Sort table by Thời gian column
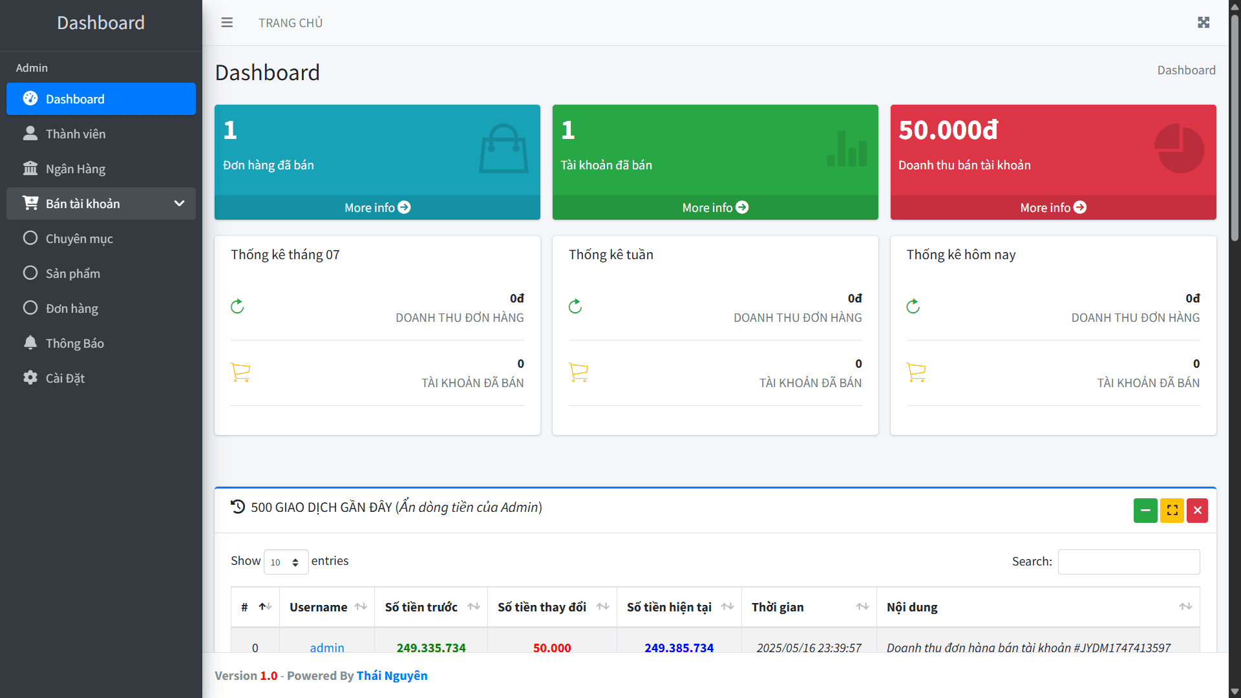1241x698 pixels. (809, 607)
